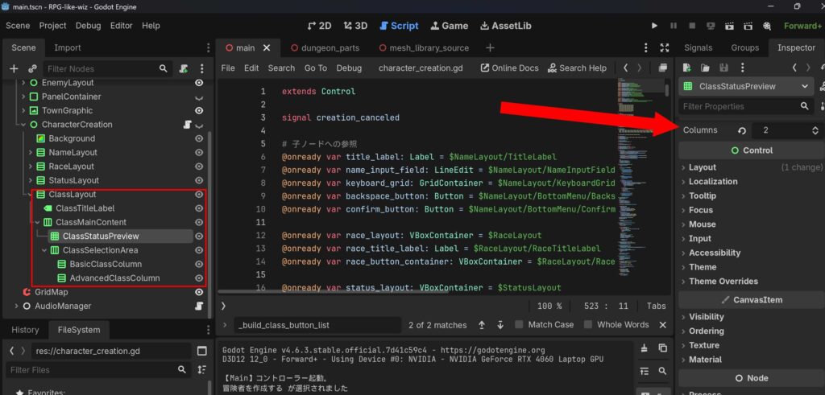Screen dimensions: 825x395
Task: Pause the running project
Action: 673,25
